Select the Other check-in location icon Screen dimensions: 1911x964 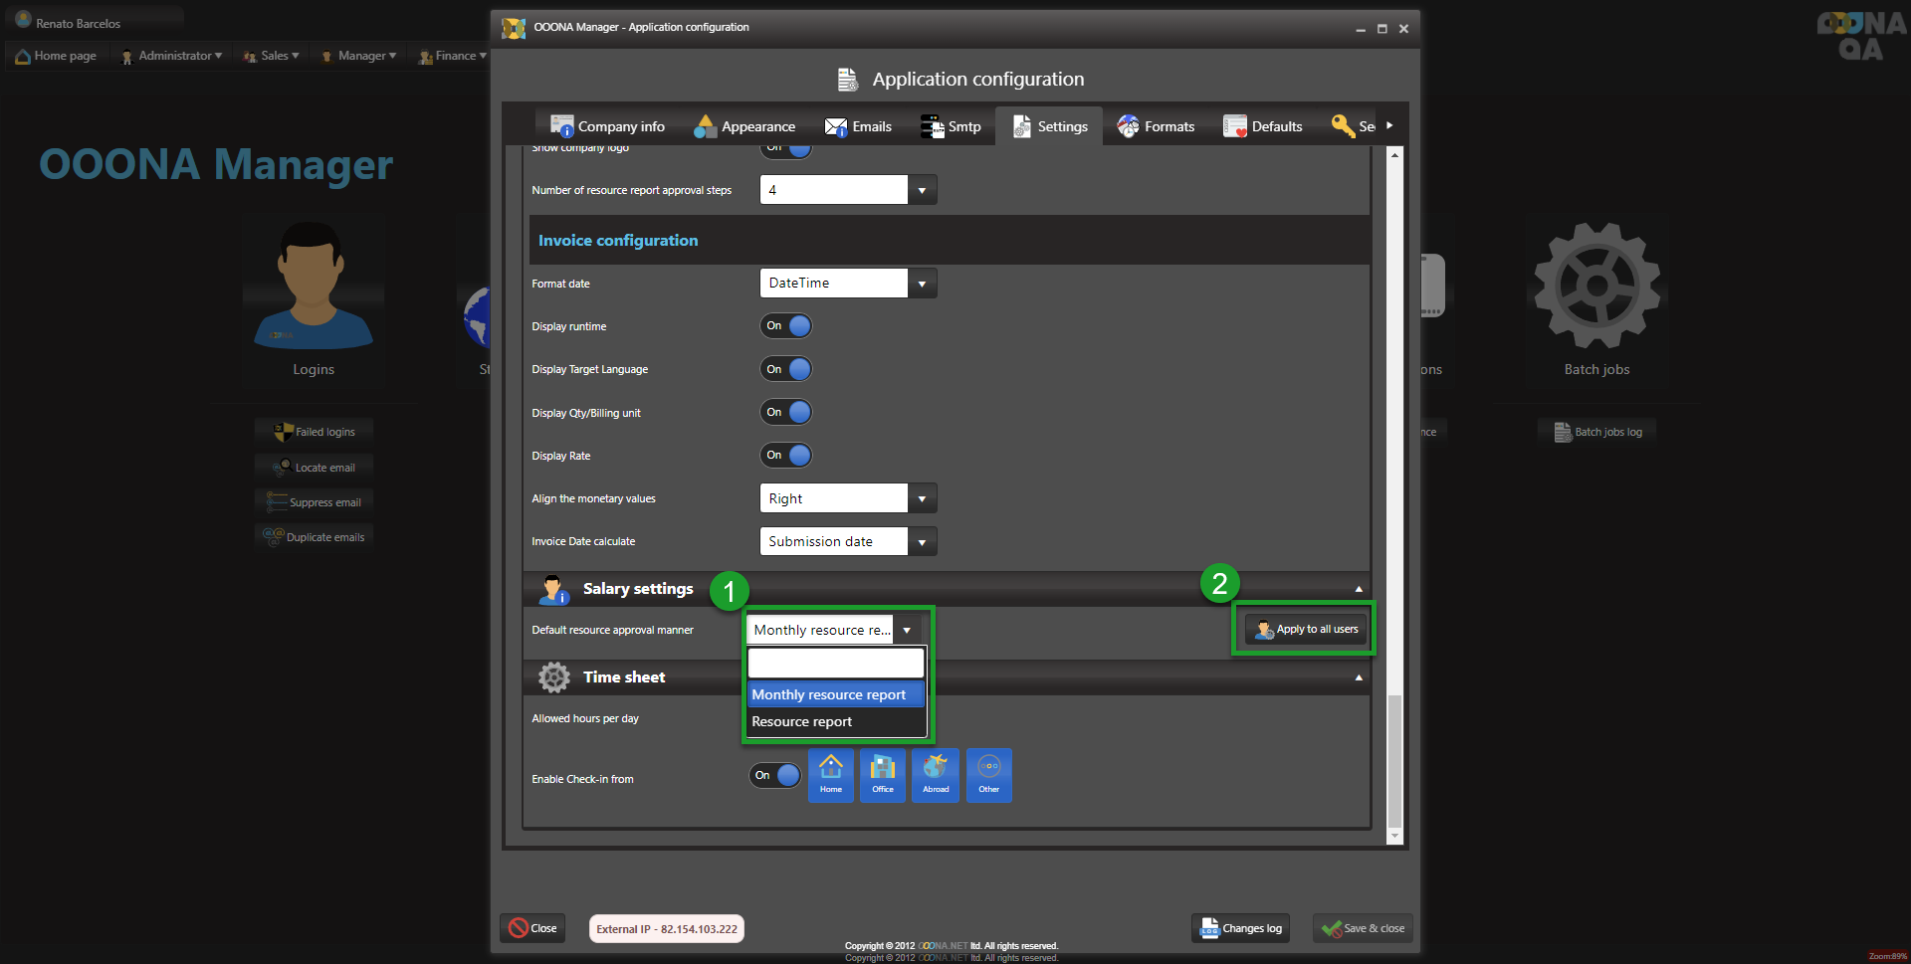[988, 774]
